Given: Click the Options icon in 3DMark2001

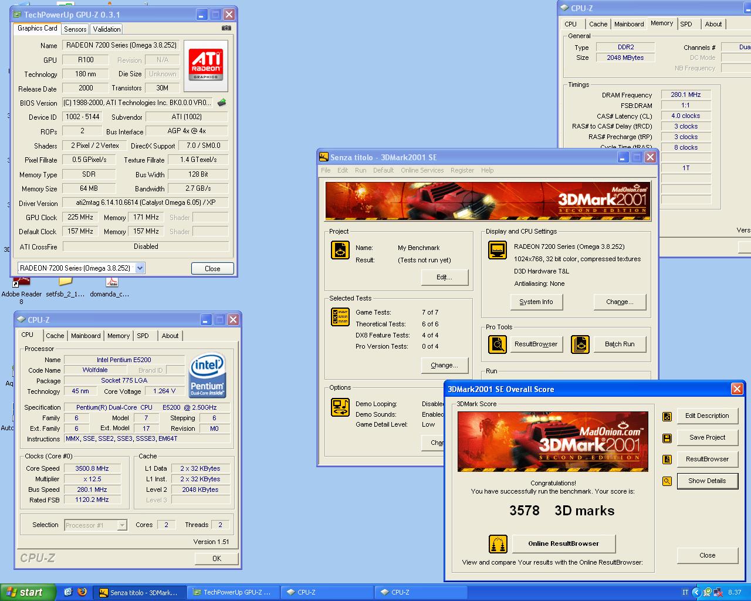Looking at the screenshot, I should [340, 407].
